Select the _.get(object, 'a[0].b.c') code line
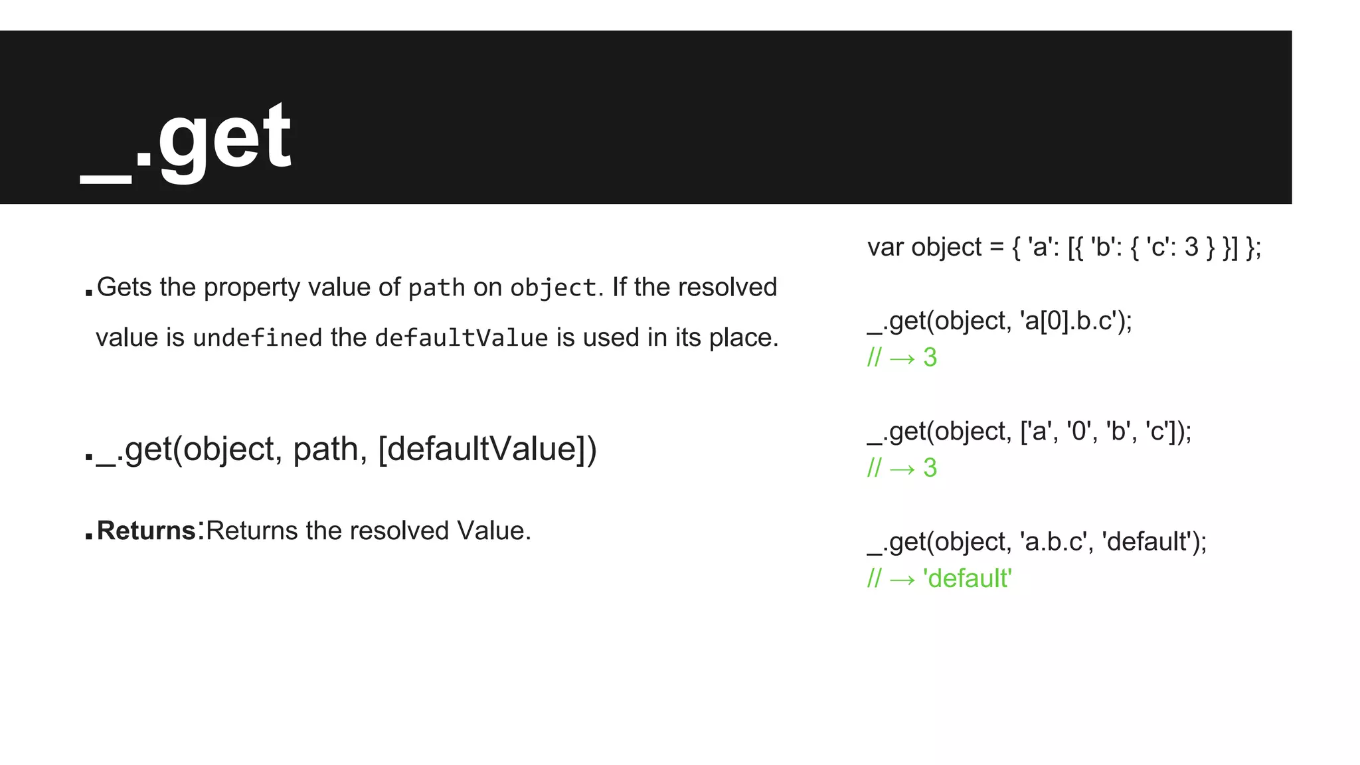Image resolution: width=1360 pixels, height=765 pixels. pos(999,321)
